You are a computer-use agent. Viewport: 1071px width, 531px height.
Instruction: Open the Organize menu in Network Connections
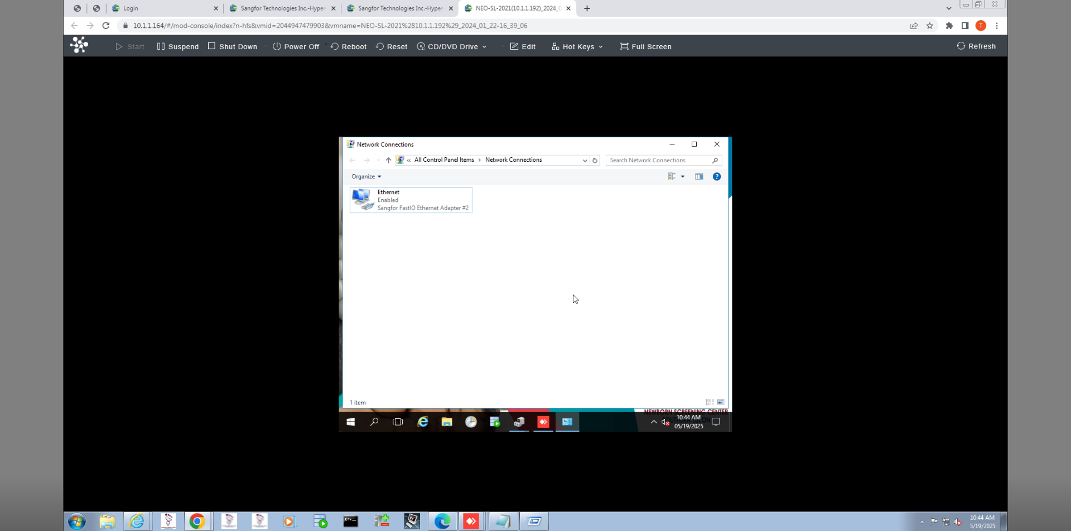(366, 176)
